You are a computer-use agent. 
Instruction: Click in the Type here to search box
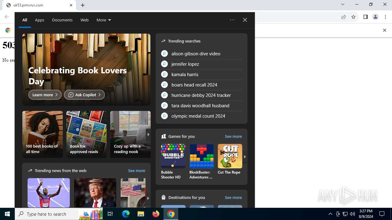click(47, 214)
